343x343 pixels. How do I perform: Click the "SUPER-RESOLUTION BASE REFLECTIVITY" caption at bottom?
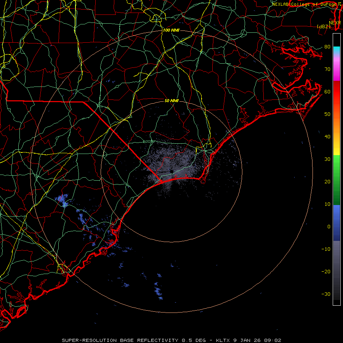click(x=120, y=340)
